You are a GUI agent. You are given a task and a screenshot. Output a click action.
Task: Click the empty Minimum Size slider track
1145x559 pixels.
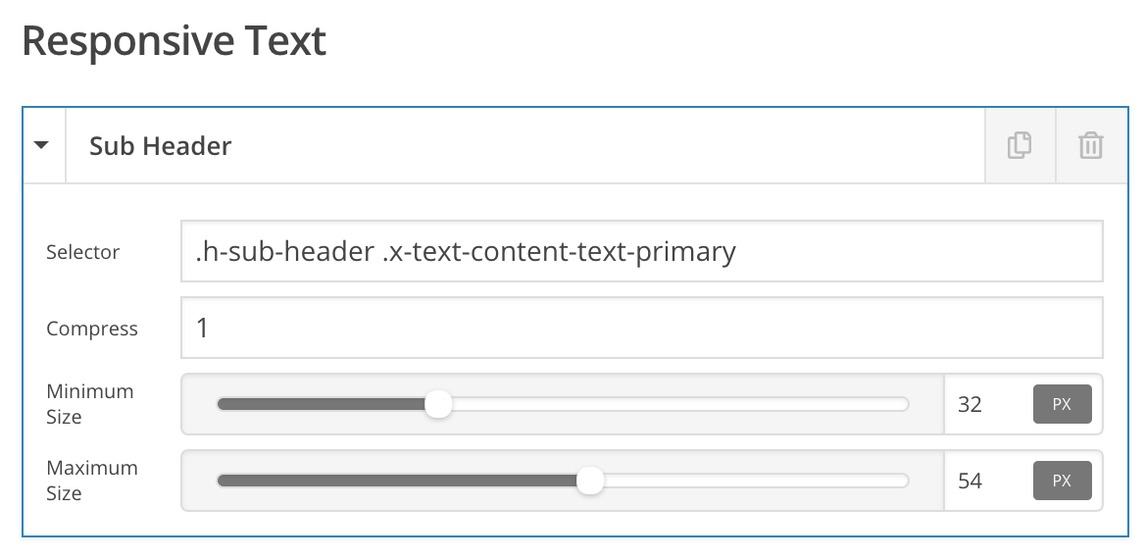(x=680, y=404)
